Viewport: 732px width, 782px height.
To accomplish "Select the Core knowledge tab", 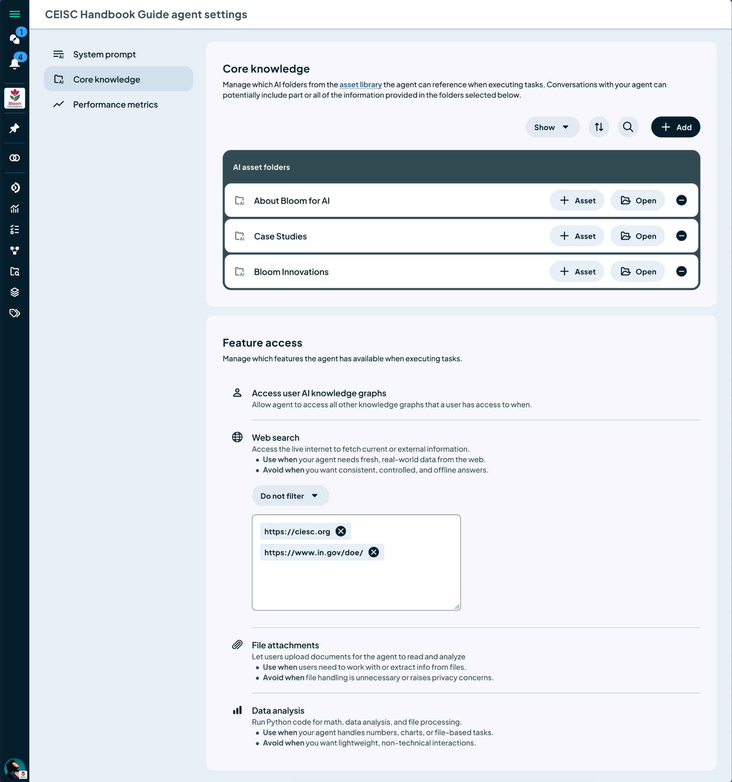I will click(118, 79).
